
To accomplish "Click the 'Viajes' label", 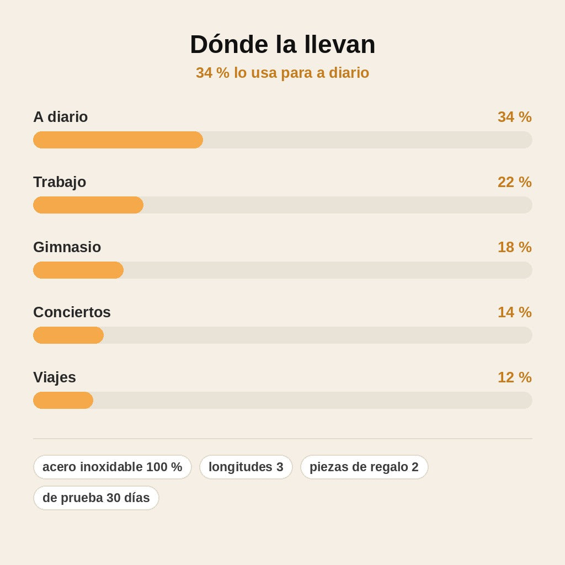I will click(55, 377).
